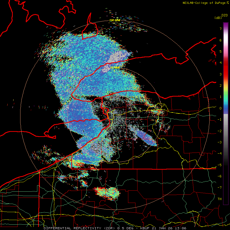Click the 1 value on color scale
Viewport: 230px width, 230px height.
tap(221, 97)
